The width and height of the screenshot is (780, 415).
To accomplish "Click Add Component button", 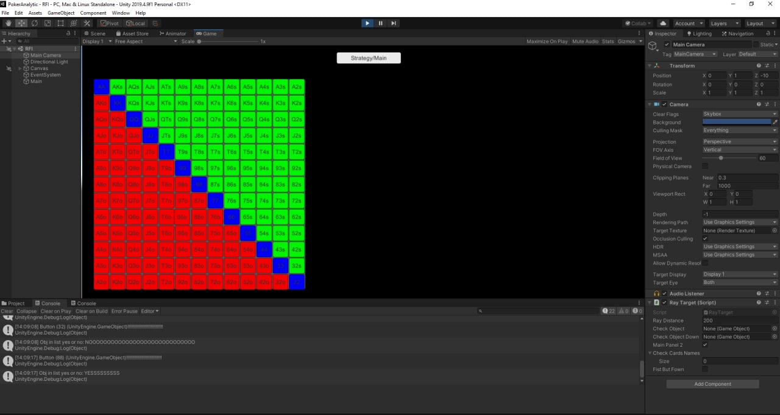I will pos(712,384).
